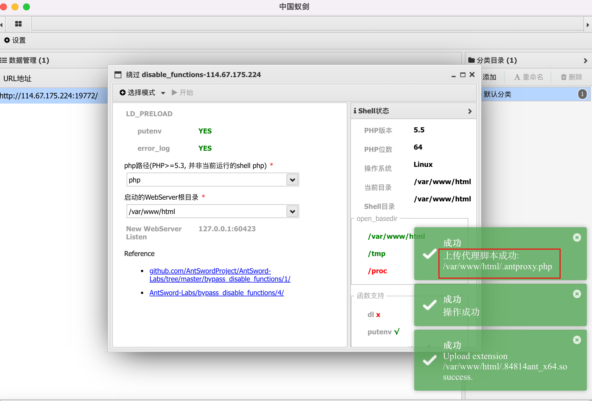Click the 数据管理 list icon
The width and height of the screenshot is (592, 401).
[4, 60]
